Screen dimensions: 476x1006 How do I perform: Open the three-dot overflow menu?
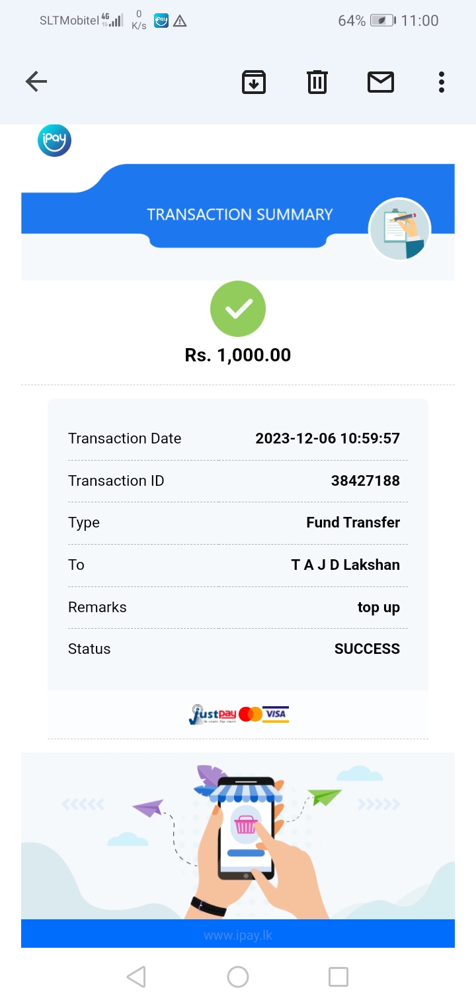click(x=441, y=82)
